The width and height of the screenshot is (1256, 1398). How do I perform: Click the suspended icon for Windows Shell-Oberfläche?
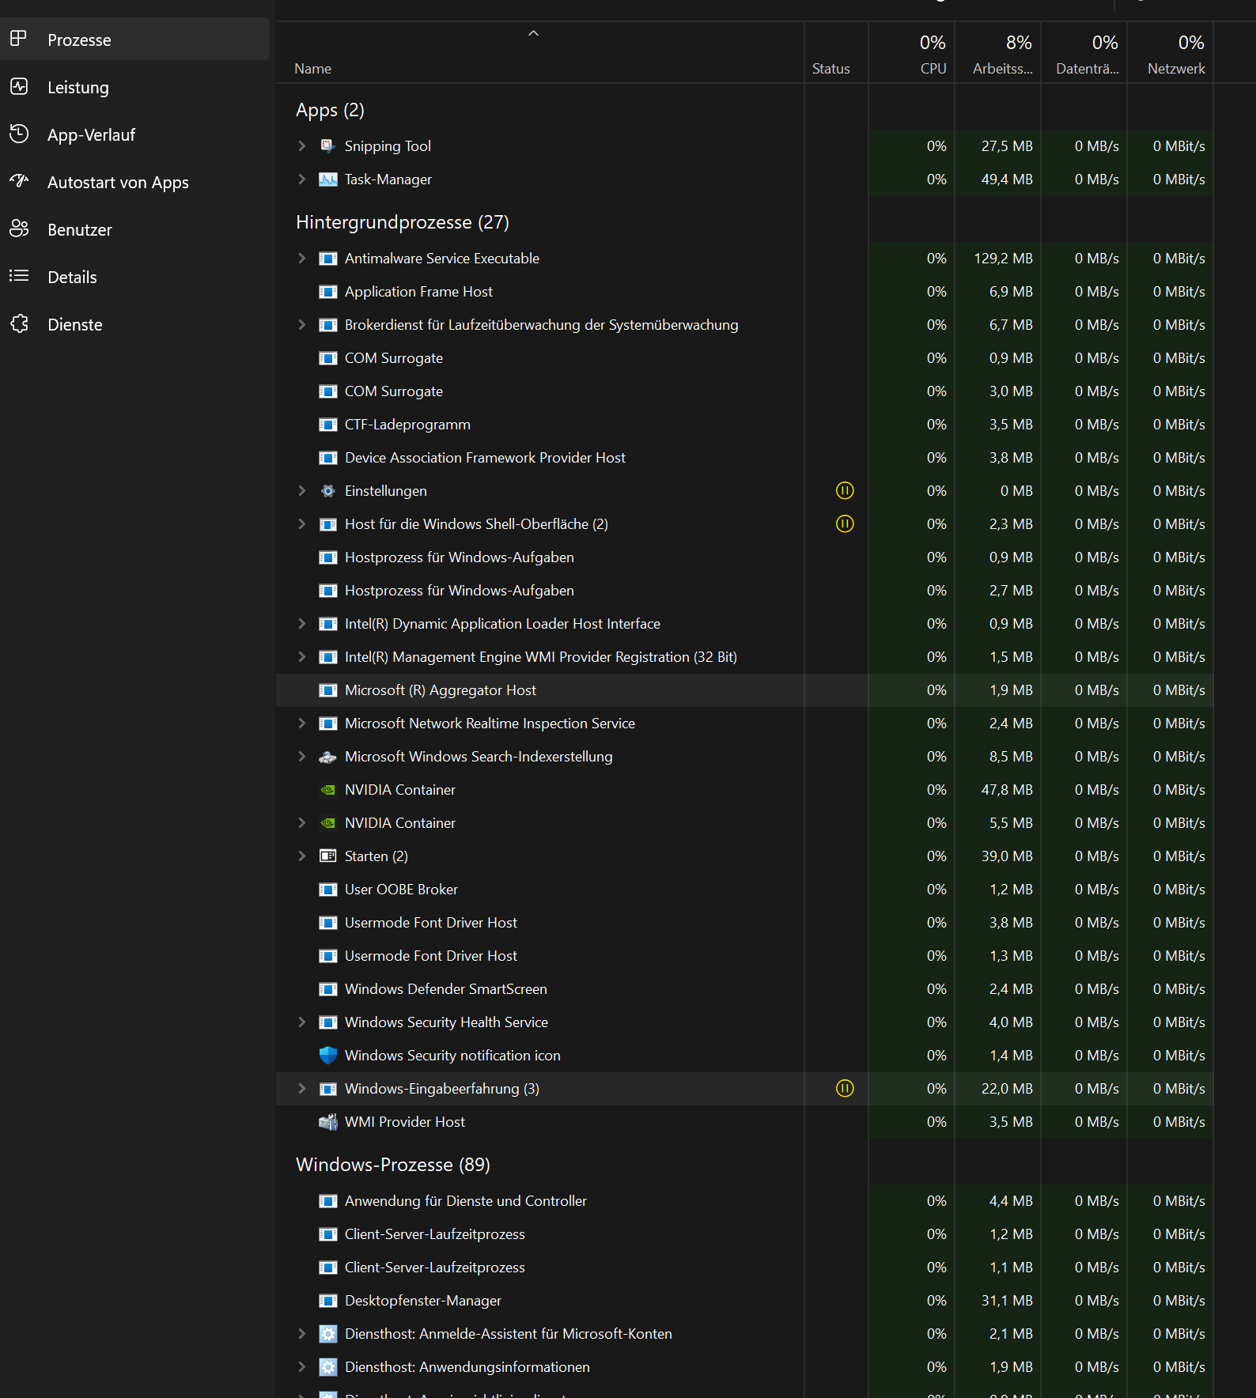click(x=845, y=524)
